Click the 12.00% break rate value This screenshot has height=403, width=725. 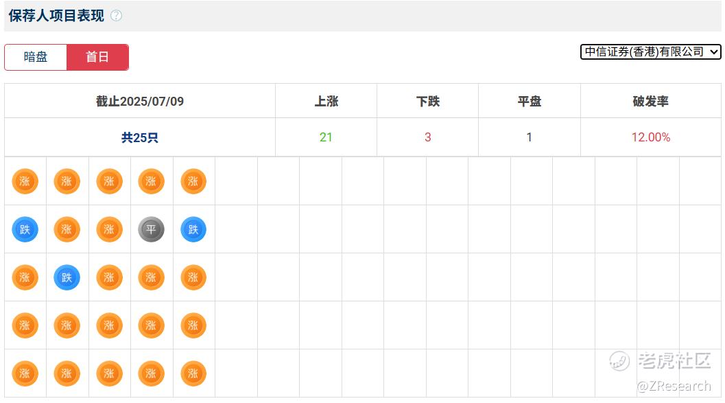pos(650,137)
